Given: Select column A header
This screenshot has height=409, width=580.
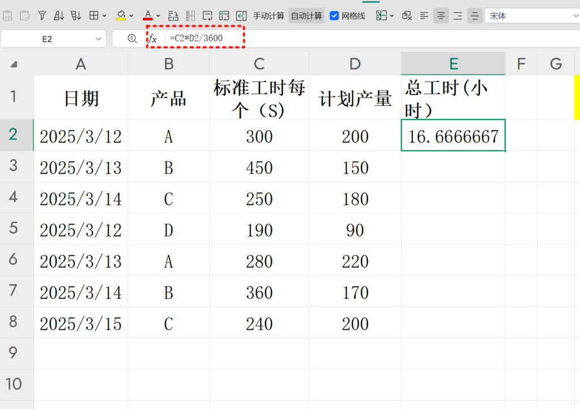Looking at the screenshot, I should click(80, 64).
